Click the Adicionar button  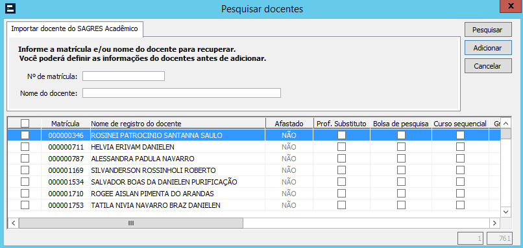pyautogui.click(x=487, y=48)
